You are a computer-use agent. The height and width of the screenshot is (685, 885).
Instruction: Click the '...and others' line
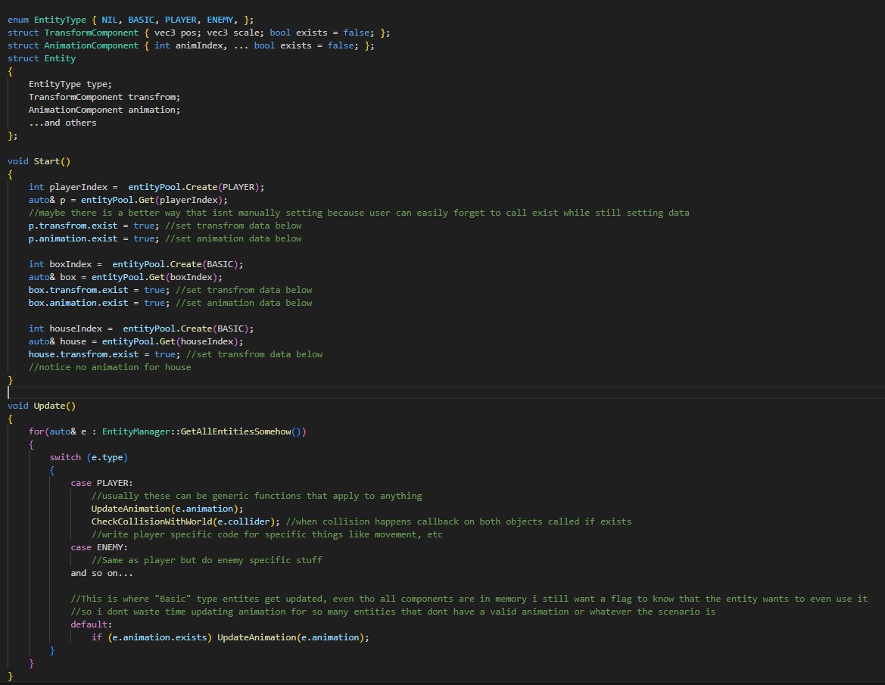tap(63, 123)
